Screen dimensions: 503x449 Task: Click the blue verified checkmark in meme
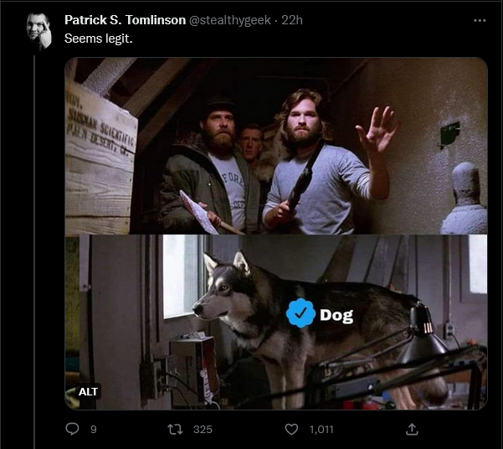[x=300, y=312]
